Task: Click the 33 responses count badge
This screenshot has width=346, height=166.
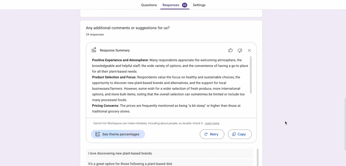Action: pyautogui.click(x=185, y=5)
